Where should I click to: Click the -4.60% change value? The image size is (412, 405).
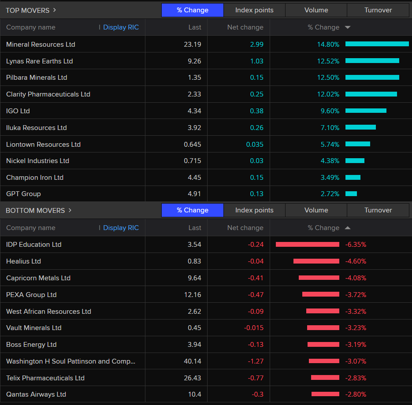point(356,261)
